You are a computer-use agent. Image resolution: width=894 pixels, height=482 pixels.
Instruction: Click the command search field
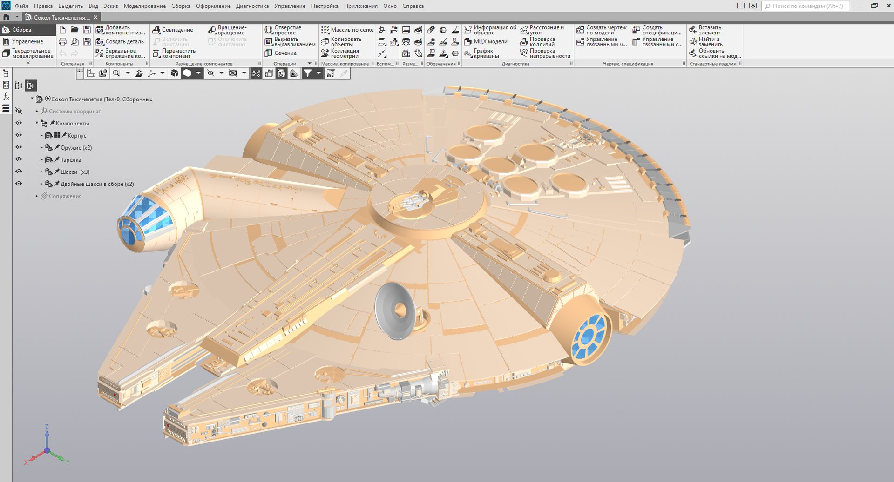click(806, 6)
